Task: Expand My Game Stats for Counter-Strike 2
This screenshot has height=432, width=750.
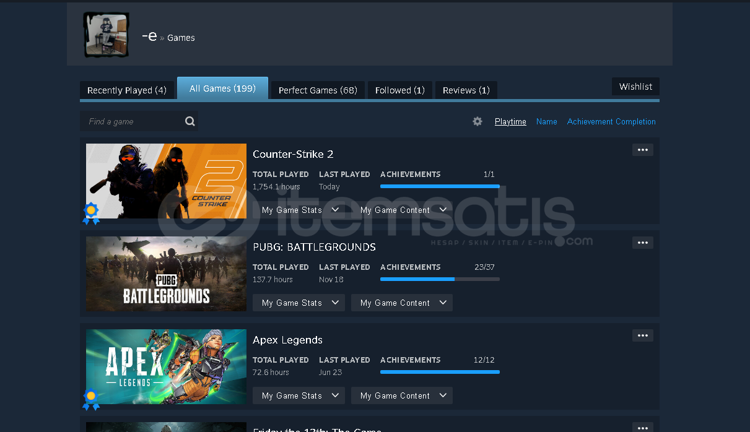Action: pyautogui.click(x=299, y=210)
